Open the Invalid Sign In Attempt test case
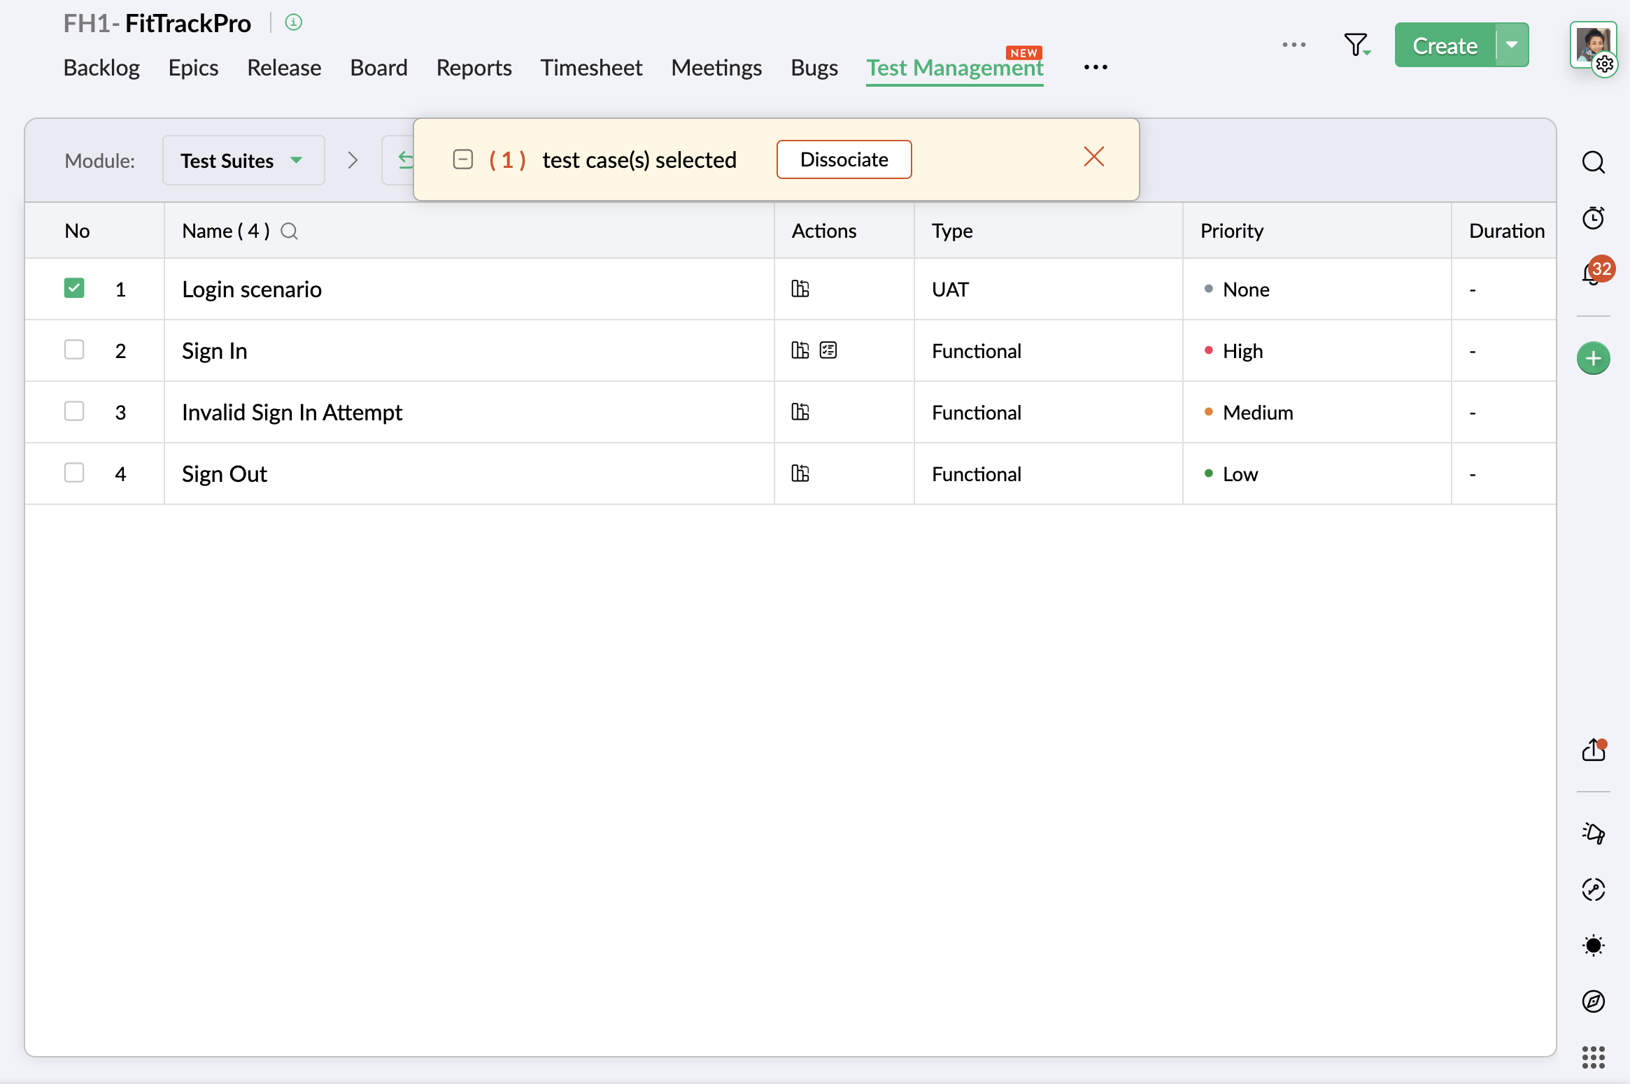Screen dimensions: 1630x1084 click(292, 413)
